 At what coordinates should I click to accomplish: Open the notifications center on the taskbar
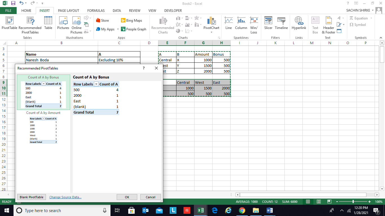click(376, 210)
